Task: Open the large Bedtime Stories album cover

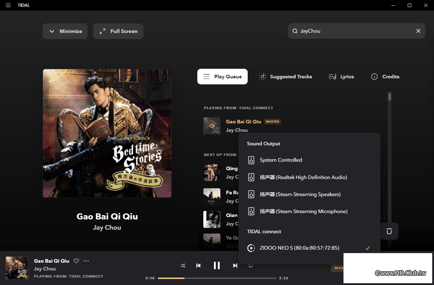Action: point(107,133)
